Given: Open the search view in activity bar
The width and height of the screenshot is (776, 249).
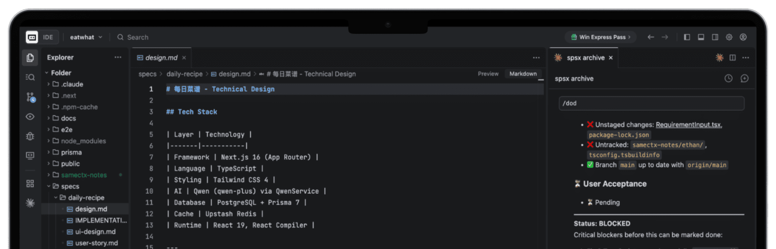Looking at the screenshot, I should (30, 77).
